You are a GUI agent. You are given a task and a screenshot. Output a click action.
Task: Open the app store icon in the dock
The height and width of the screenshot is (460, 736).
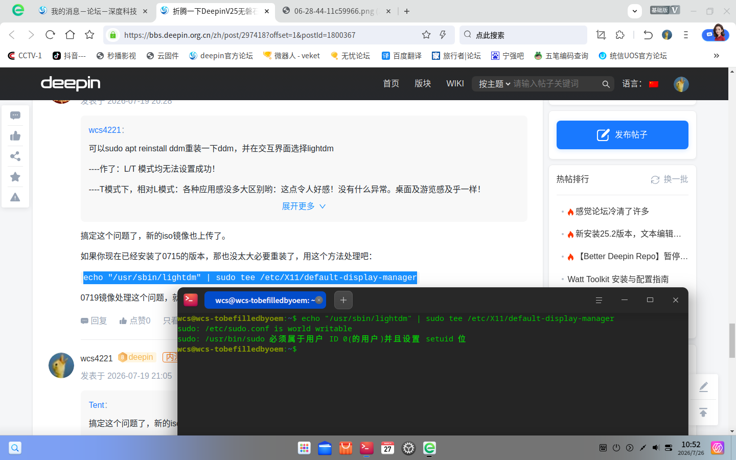click(346, 448)
